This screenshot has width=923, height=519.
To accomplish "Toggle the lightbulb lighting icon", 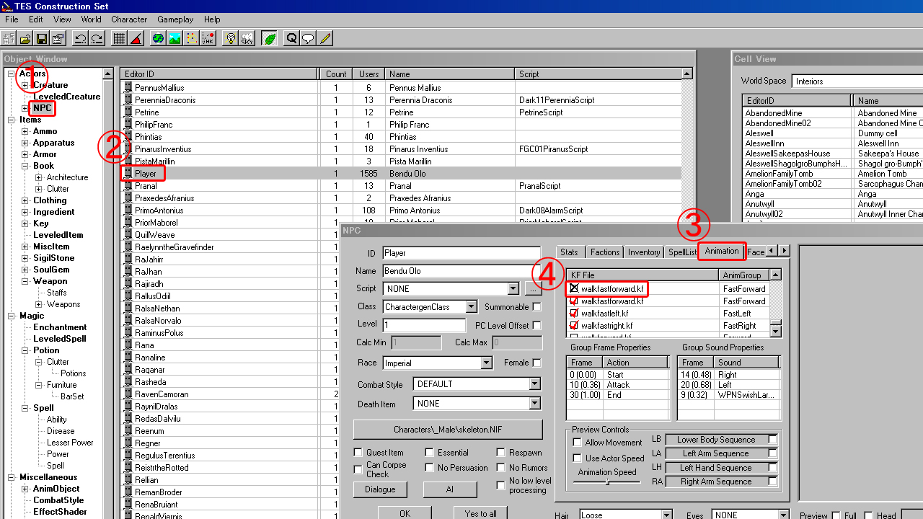I will (x=230, y=38).
